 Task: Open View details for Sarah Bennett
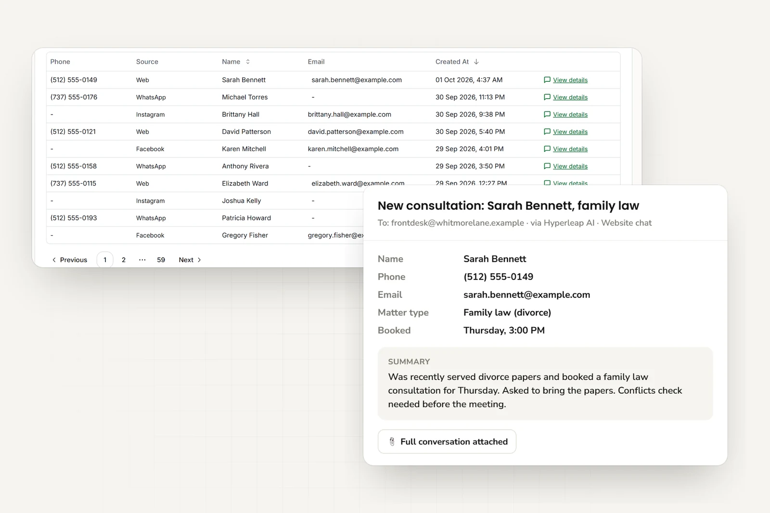click(x=570, y=80)
